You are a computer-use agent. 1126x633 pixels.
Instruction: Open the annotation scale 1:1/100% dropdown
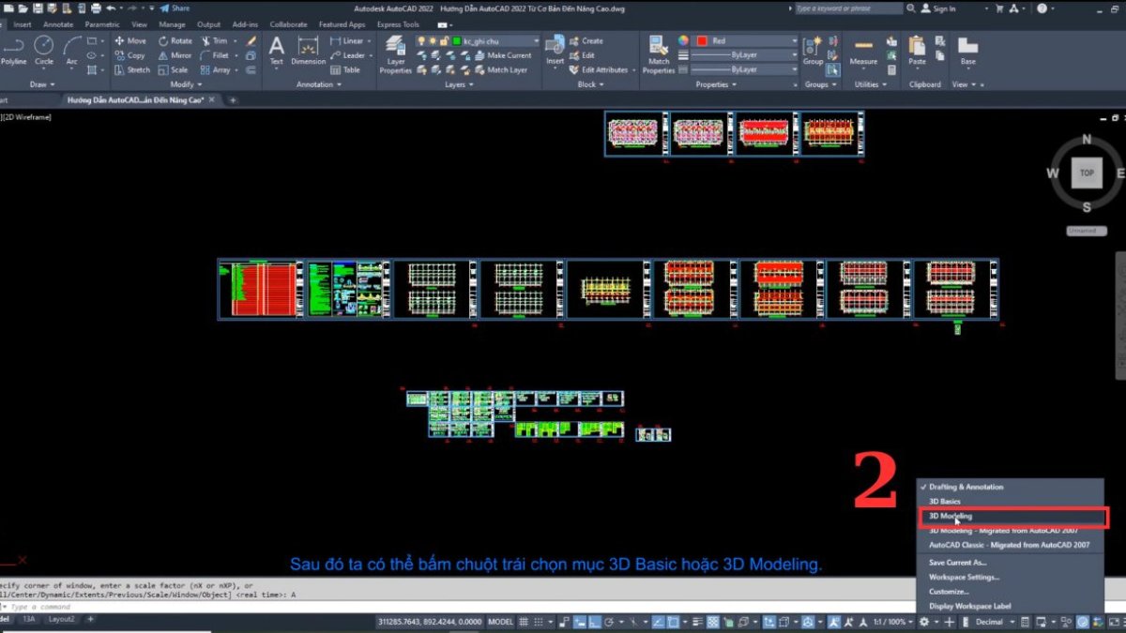(x=900, y=621)
